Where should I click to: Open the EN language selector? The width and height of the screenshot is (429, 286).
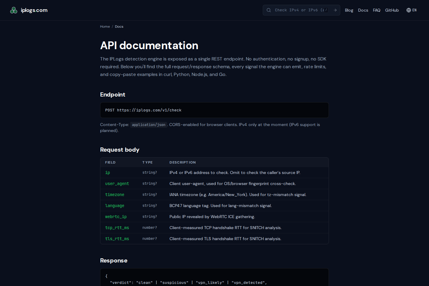(x=412, y=10)
